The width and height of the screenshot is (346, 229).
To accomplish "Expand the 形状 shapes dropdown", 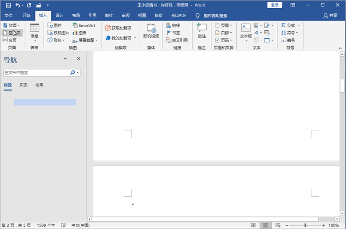I will 57,40.
